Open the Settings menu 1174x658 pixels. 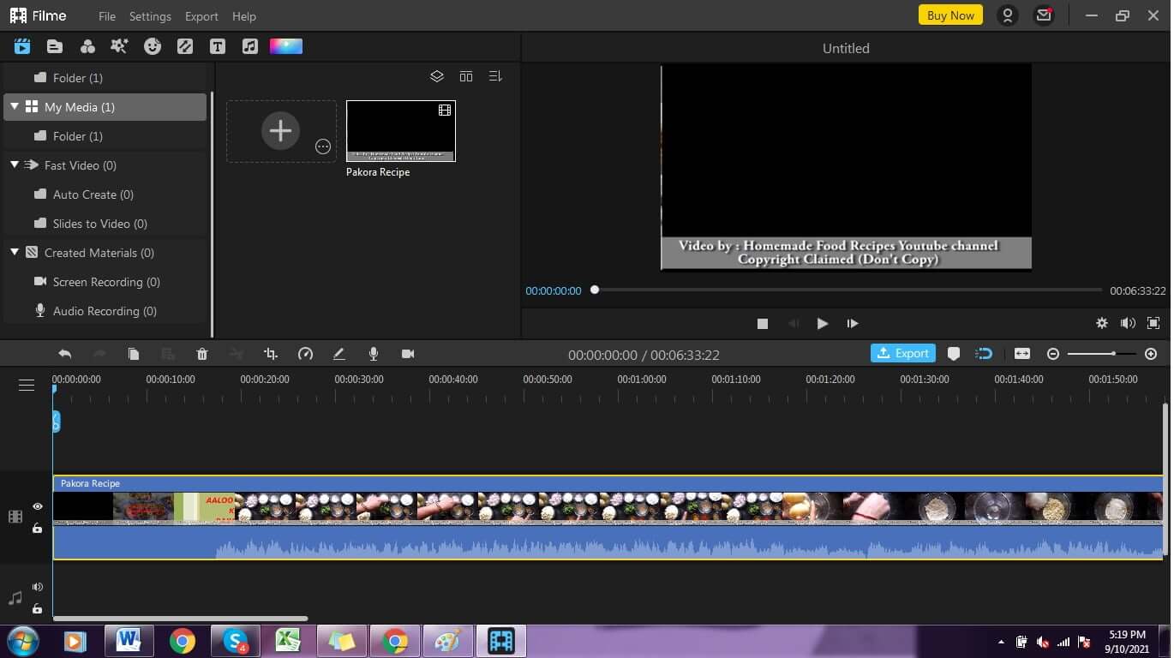(x=150, y=16)
